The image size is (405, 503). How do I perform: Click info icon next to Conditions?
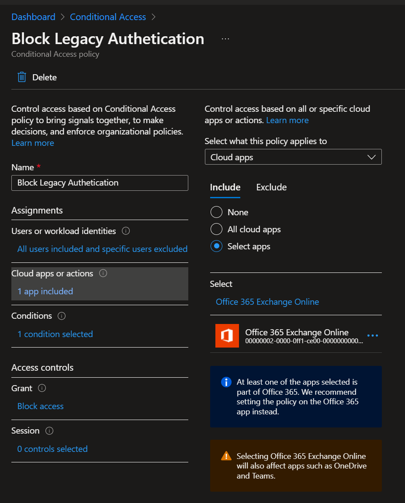62,316
